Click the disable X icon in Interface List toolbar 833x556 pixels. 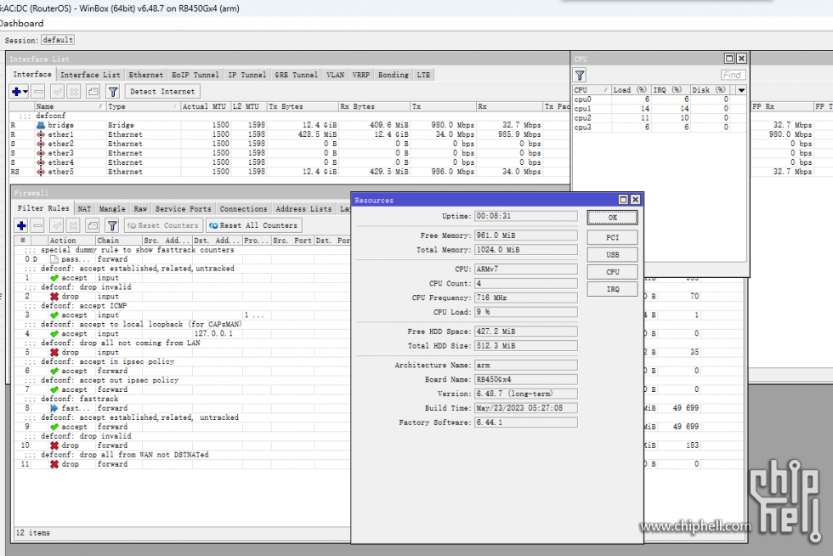[74, 92]
